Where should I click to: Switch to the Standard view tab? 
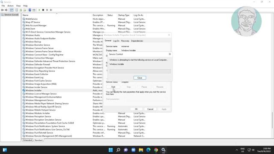pyautogui.click(x=39, y=140)
